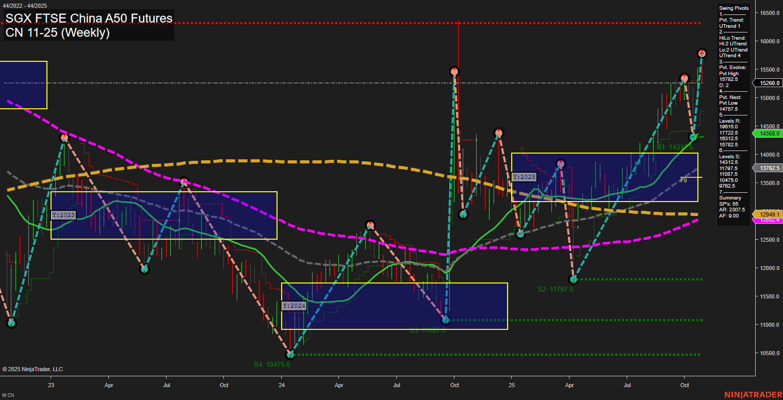783x400 pixels.
Task: Select the magenta 12852.6 price marker
Action: 769,220
